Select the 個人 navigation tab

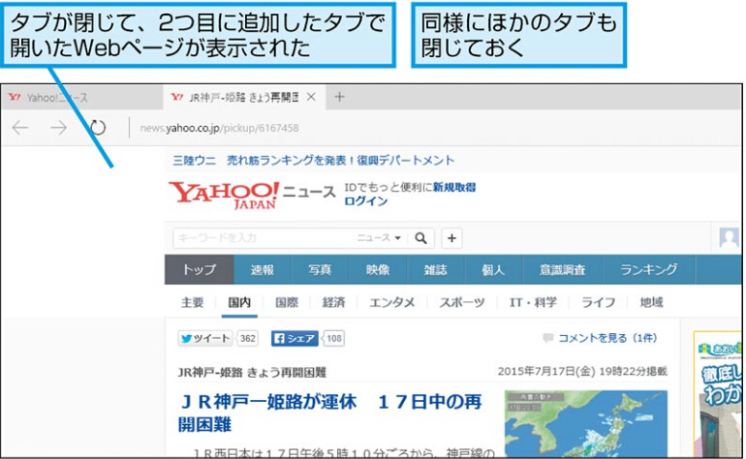(x=493, y=270)
